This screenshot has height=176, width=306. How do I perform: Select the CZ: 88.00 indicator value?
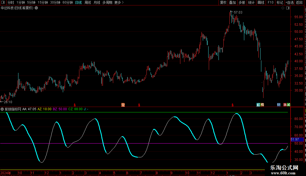tap(75, 109)
